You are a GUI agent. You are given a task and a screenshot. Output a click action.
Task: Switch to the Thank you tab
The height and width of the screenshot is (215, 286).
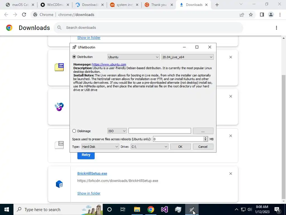[159, 5]
